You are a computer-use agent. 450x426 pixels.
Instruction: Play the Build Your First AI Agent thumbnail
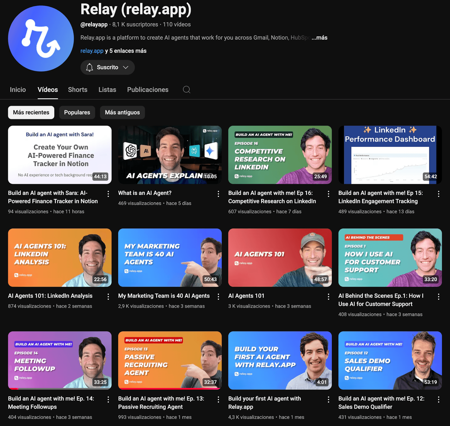pyautogui.click(x=280, y=360)
